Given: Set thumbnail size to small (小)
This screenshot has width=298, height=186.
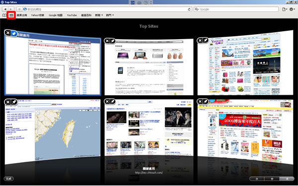Looking at the screenshot, I should (x=257, y=179).
